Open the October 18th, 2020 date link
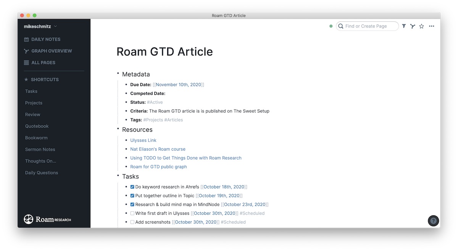Image resolution: width=458 pixels, height=251 pixels. tap(224, 187)
